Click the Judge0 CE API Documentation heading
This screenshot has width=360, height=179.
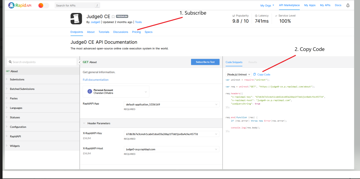pyautogui.click(x=104, y=42)
